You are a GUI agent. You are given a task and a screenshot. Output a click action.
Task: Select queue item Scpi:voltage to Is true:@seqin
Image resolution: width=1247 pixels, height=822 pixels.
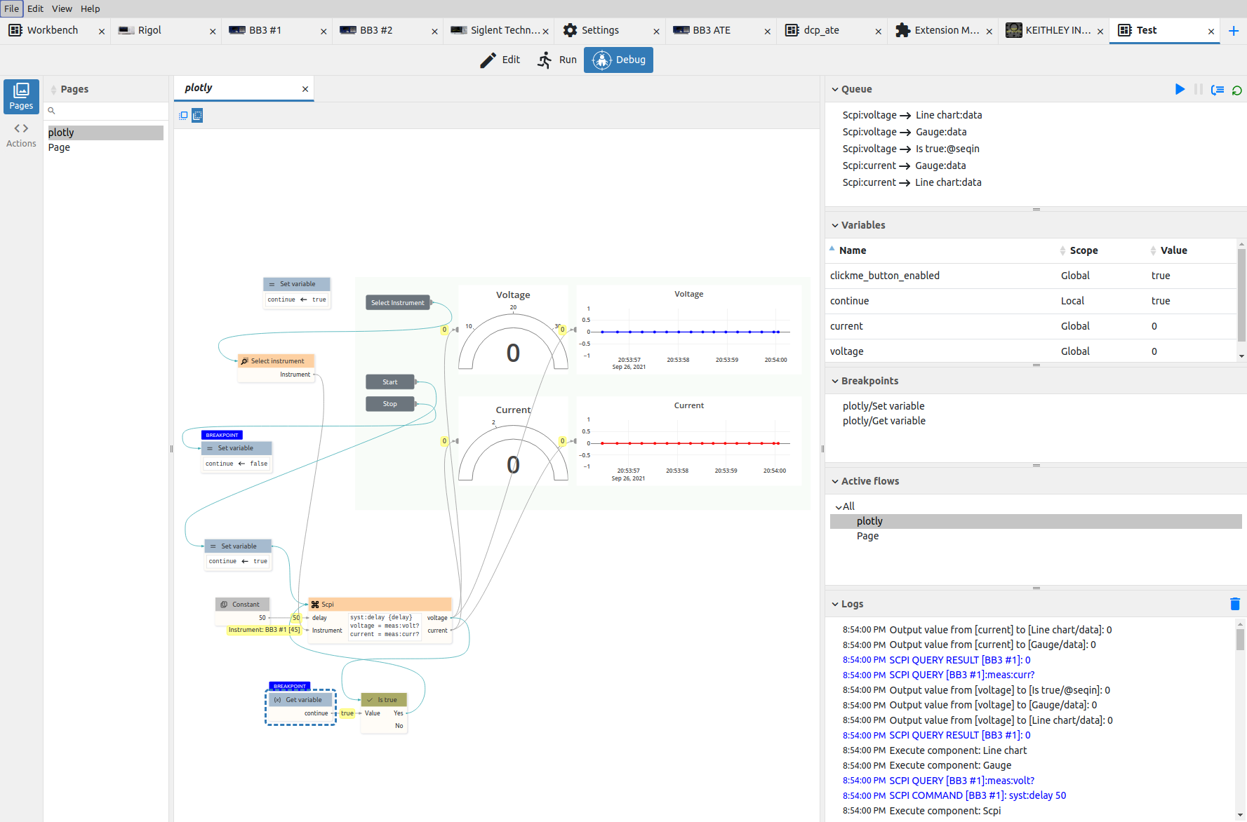(x=911, y=149)
